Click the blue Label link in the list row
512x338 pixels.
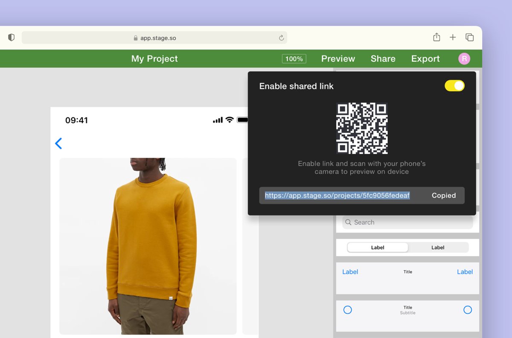350,272
